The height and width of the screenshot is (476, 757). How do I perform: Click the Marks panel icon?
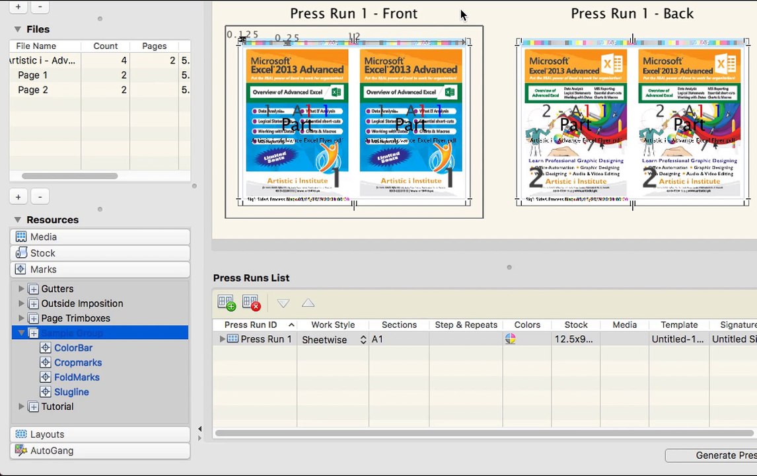click(20, 269)
